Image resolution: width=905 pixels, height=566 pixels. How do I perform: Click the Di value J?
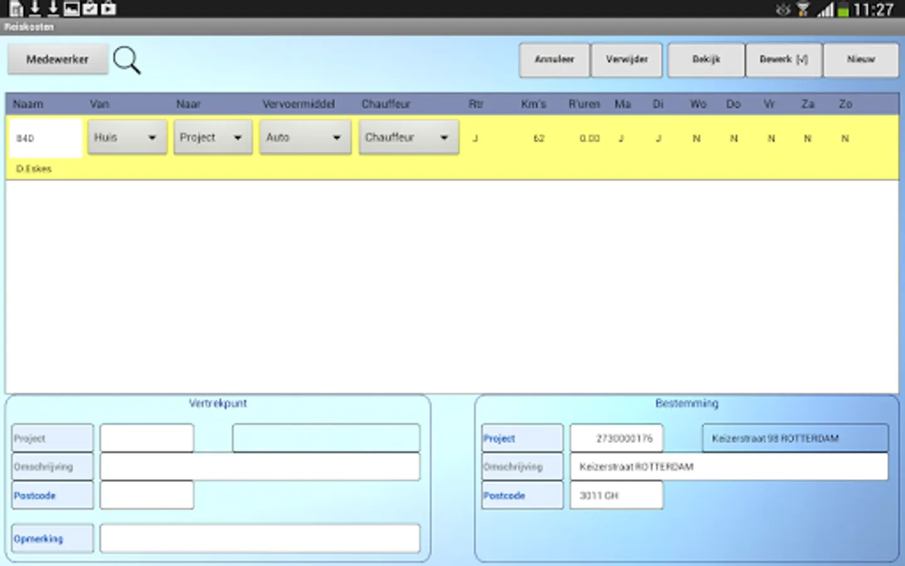click(x=658, y=138)
